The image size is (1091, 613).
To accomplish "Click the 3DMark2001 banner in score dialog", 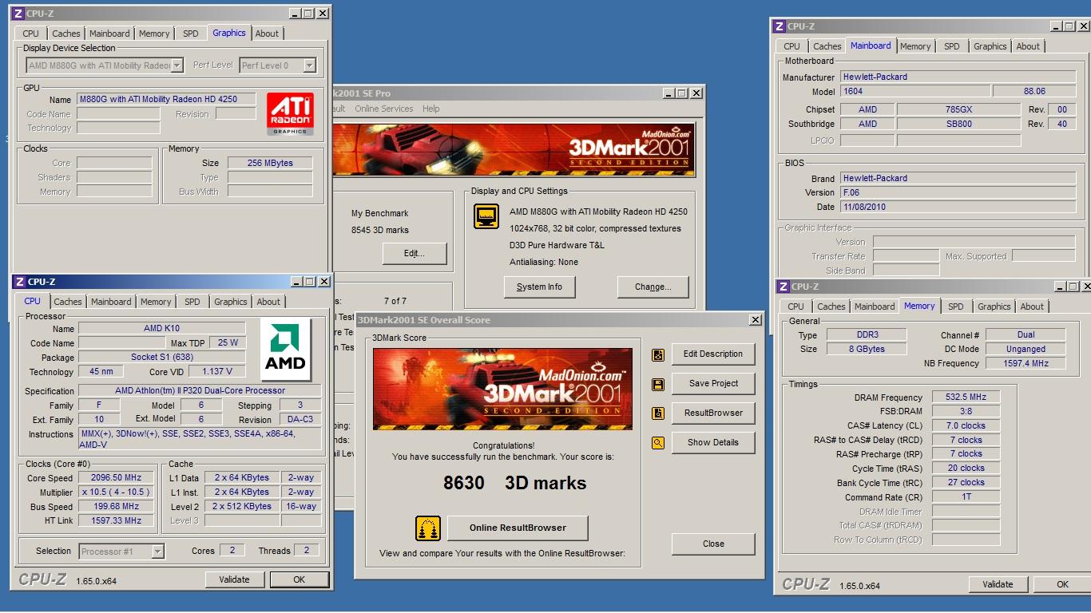I will (502, 389).
